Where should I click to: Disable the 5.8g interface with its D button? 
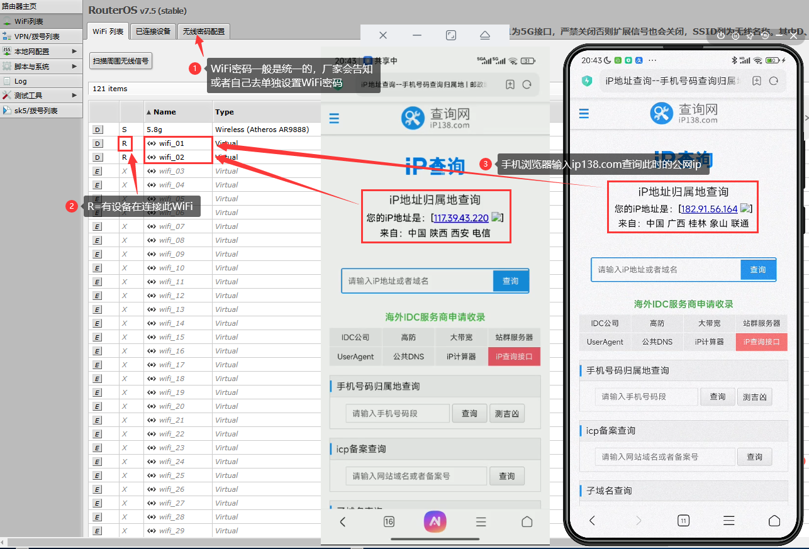[x=98, y=130]
